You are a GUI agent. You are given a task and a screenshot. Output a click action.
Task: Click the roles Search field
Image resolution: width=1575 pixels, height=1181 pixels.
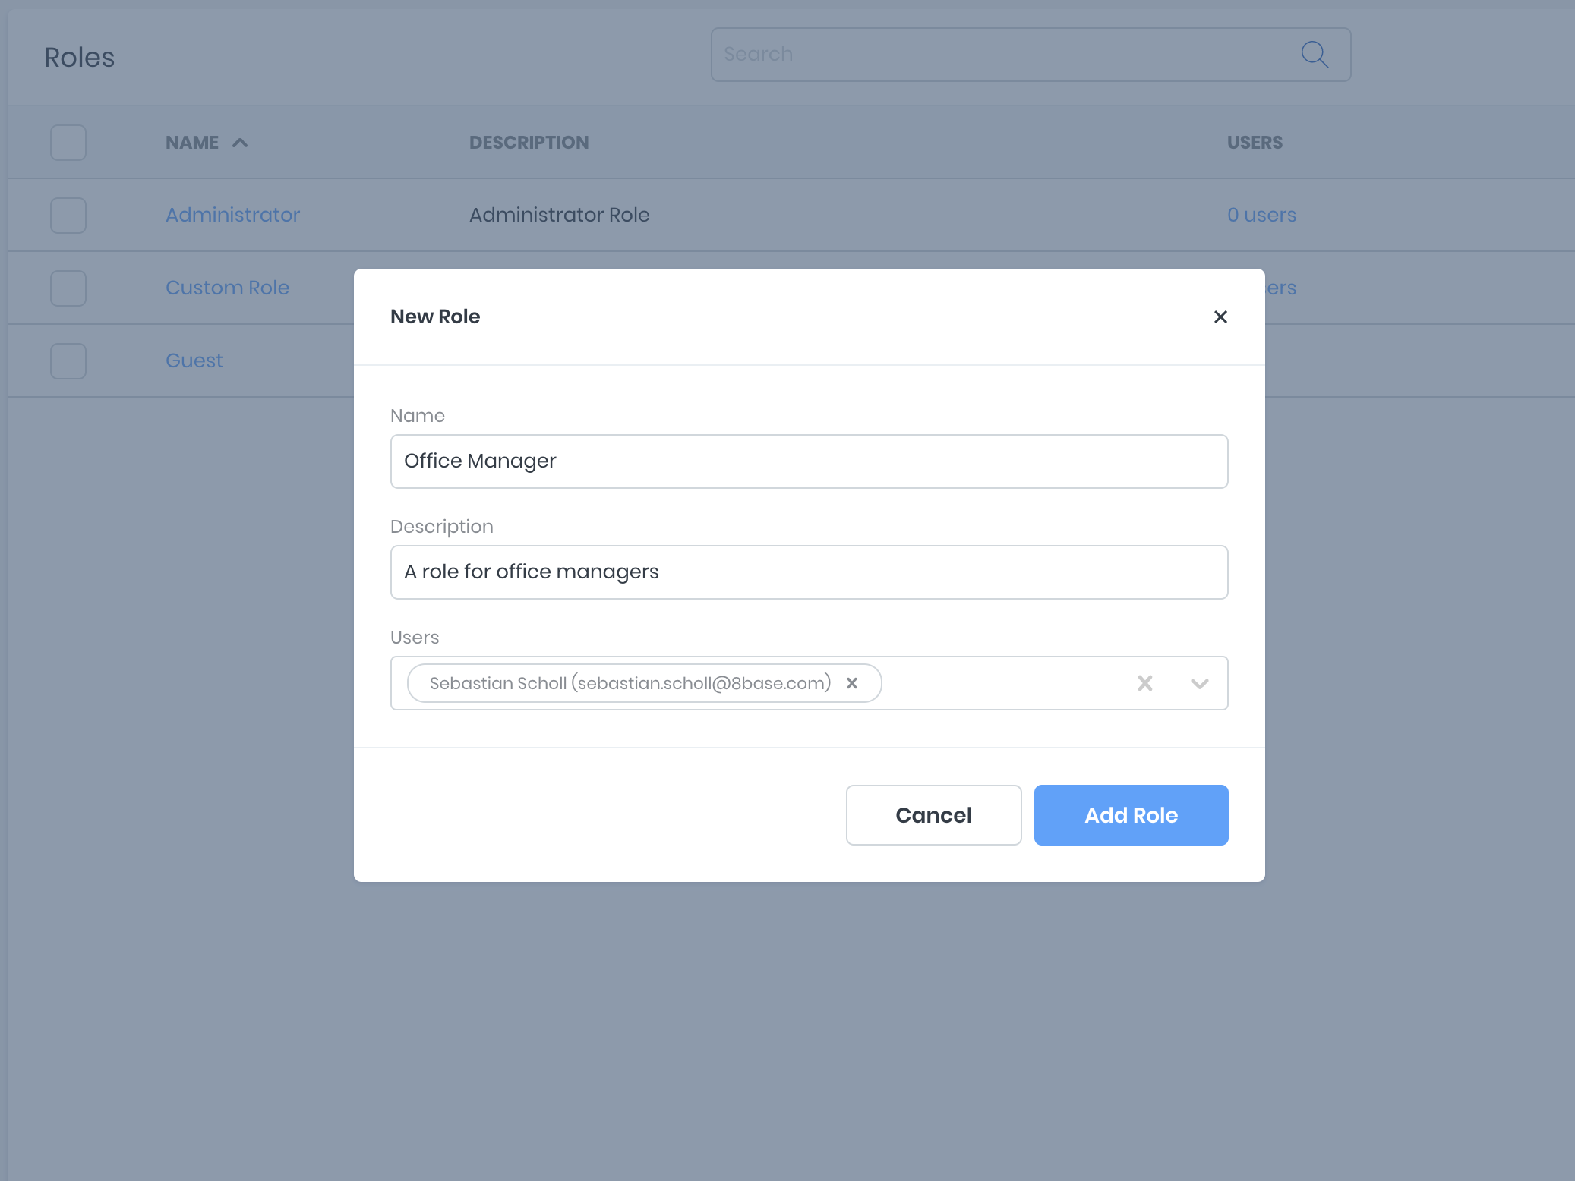[x=1002, y=55]
